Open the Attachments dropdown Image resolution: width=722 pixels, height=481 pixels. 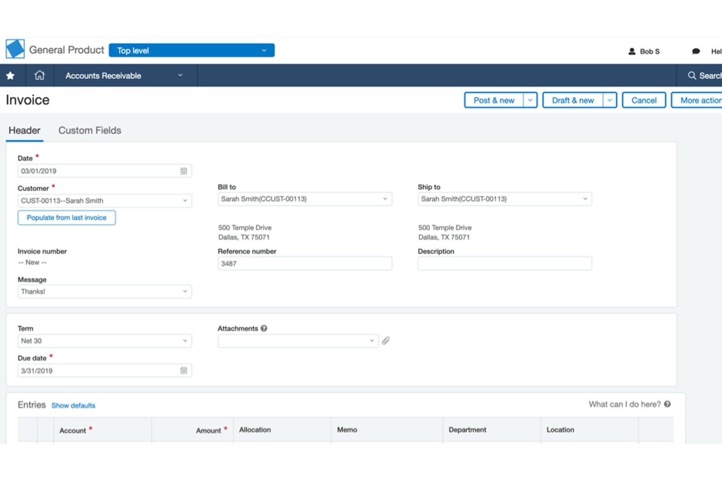pyautogui.click(x=298, y=341)
